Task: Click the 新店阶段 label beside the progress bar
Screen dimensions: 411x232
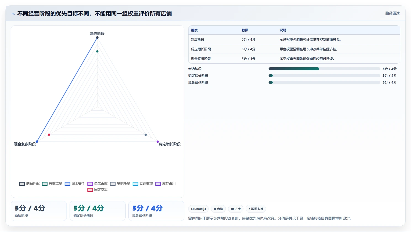Action: pyautogui.click(x=195, y=69)
